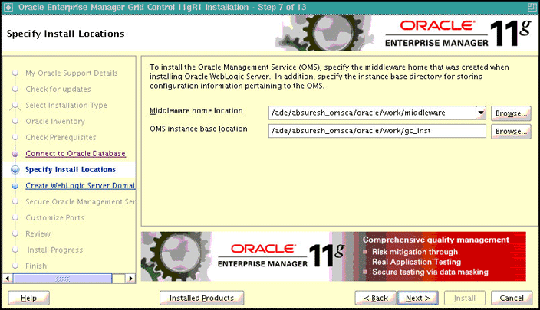This screenshot has width=540, height=310.
Task: Click the title bar maximize icon
Action: [x=532, y=7]
